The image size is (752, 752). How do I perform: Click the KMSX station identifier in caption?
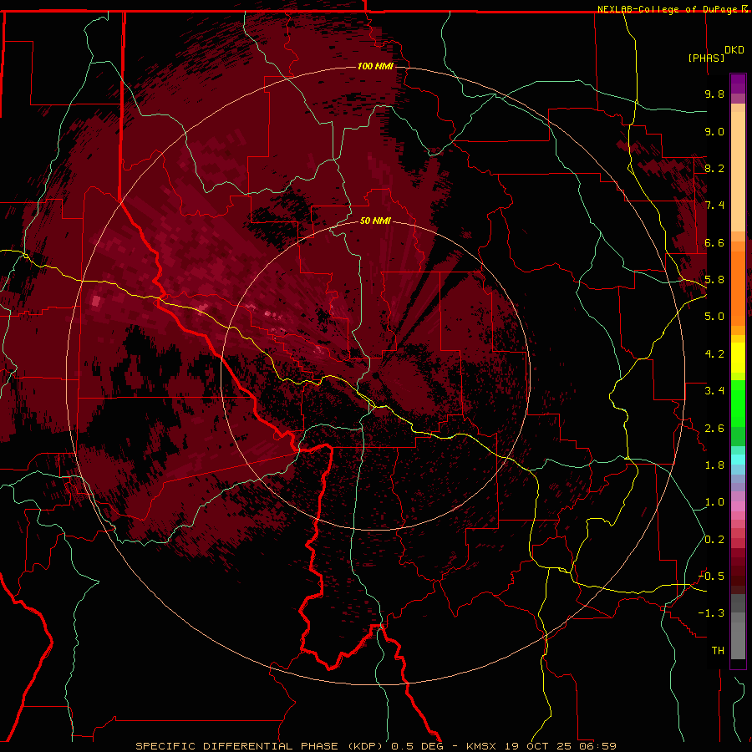click(x=481, y=746)
